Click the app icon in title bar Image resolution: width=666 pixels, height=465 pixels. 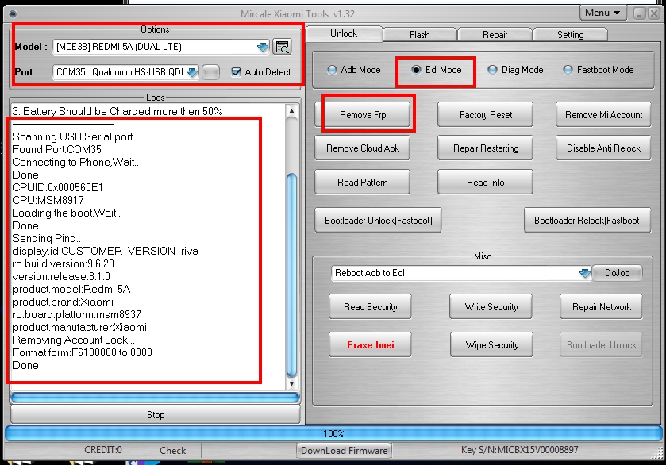click(13, 14)
